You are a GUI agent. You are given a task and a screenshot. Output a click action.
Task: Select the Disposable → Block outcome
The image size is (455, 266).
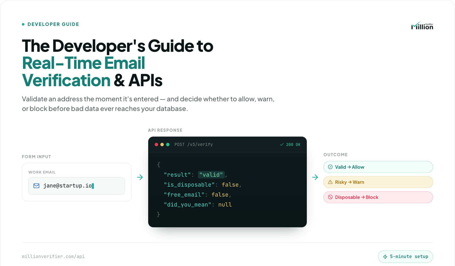[x=378, y=197]
